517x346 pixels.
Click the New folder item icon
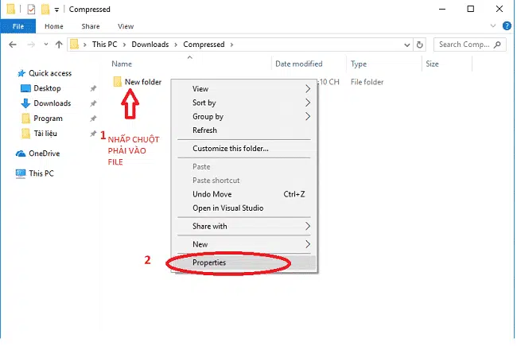click(117, 81)
